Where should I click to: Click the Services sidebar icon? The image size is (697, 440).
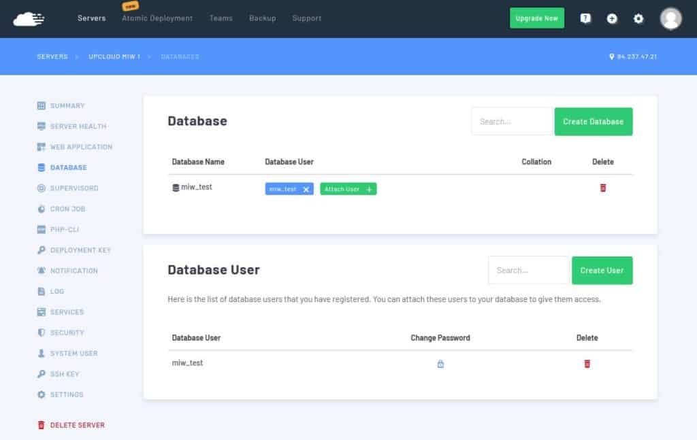[42, 311]
